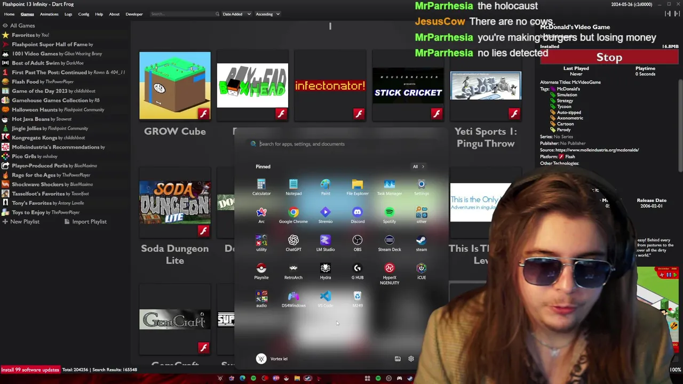683x384 pixels.
Task: Open the Vortex user profile button
Action: click(x=272, y=359)
